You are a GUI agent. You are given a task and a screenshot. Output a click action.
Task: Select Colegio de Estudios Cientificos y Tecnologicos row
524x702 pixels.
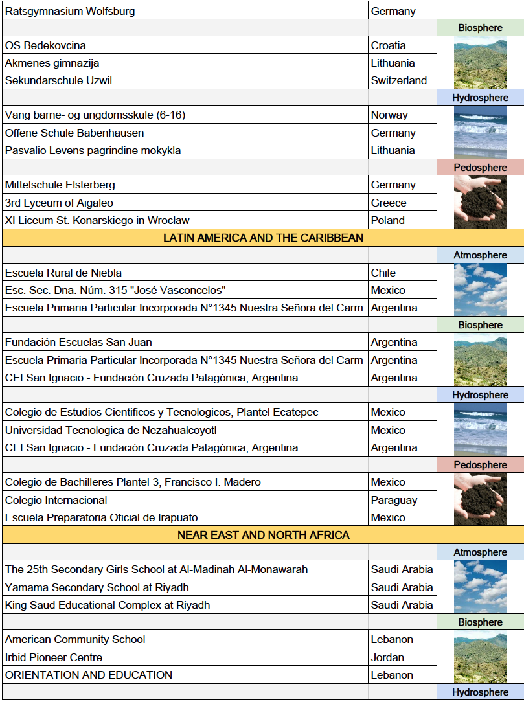pyautogui.click(x=185, y=412)
